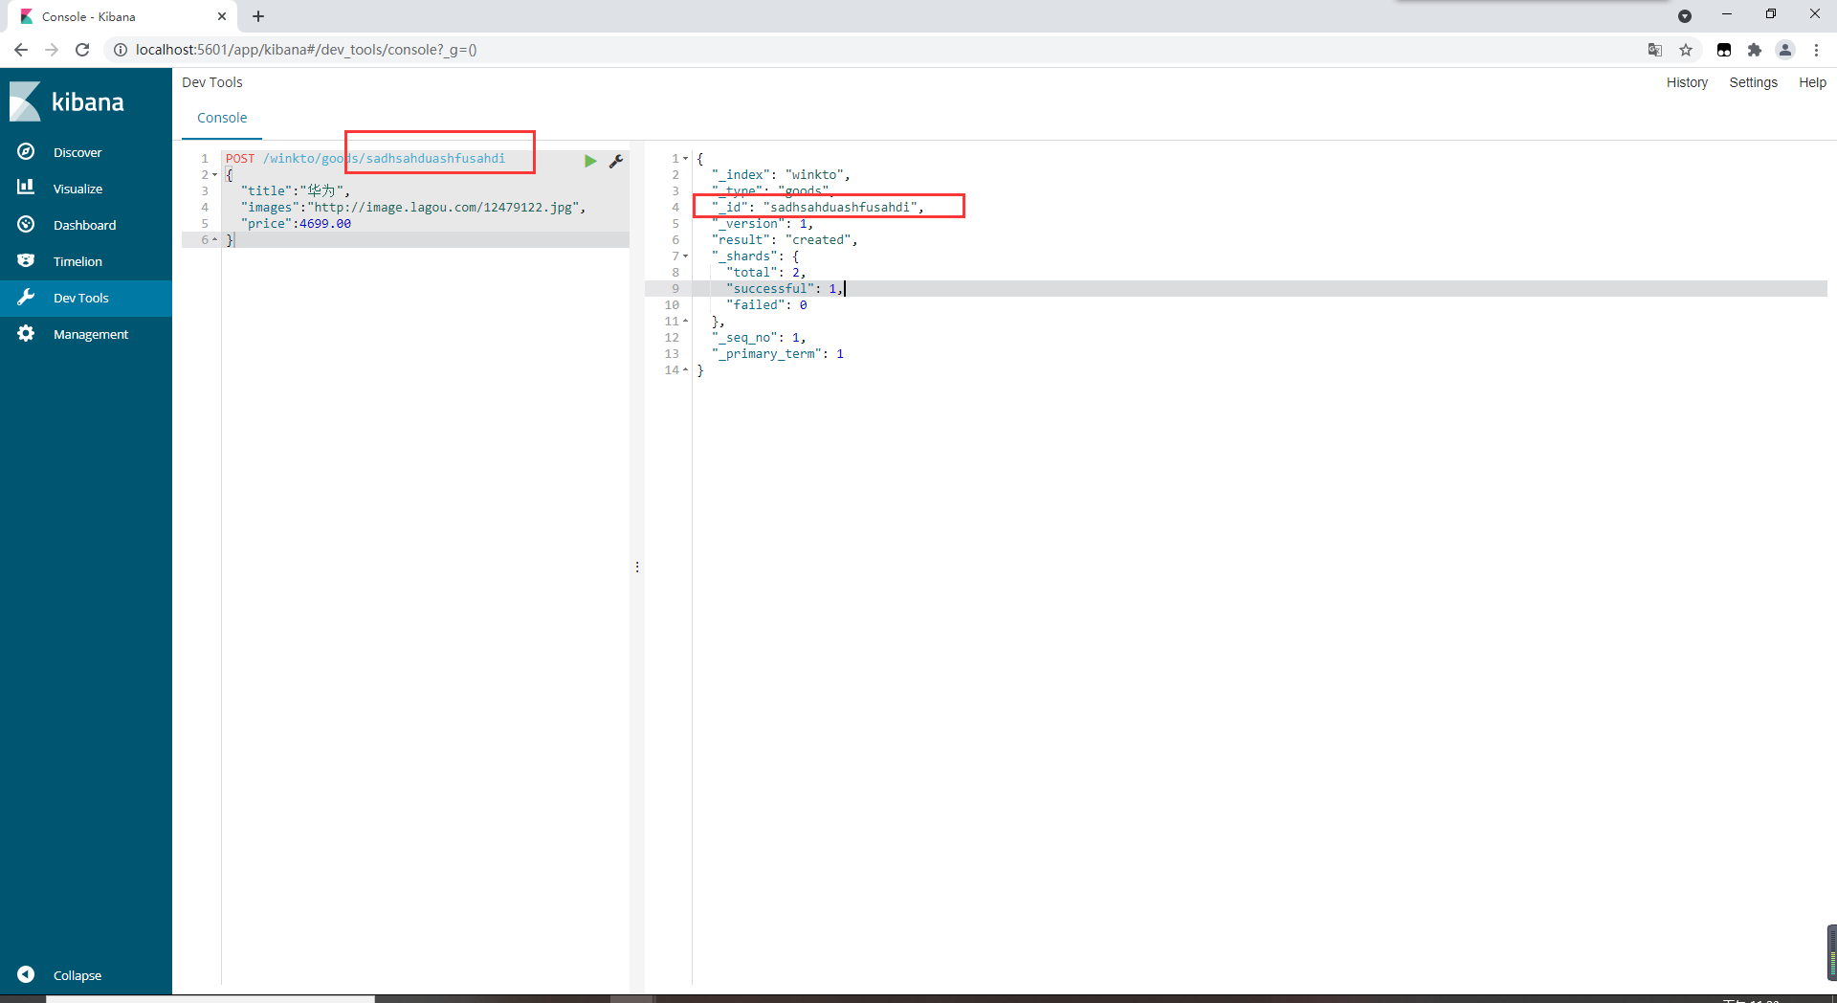Click the "total": 2 line

[766, 273]
